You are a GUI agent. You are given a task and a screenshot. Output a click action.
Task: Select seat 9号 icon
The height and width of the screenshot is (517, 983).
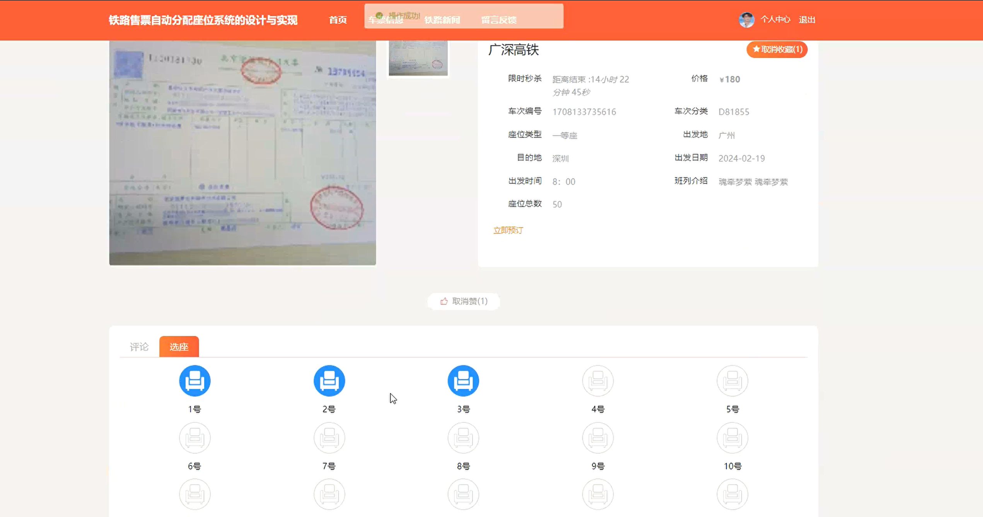point(598,438)
